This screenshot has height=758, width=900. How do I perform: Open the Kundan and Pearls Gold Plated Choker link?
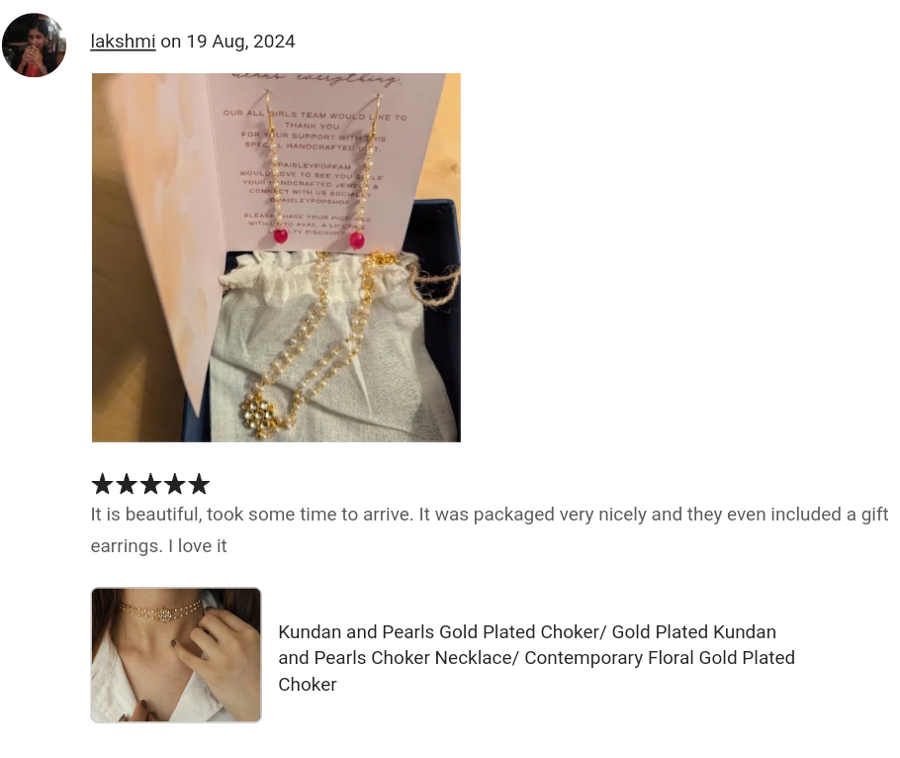click(536, 657)
